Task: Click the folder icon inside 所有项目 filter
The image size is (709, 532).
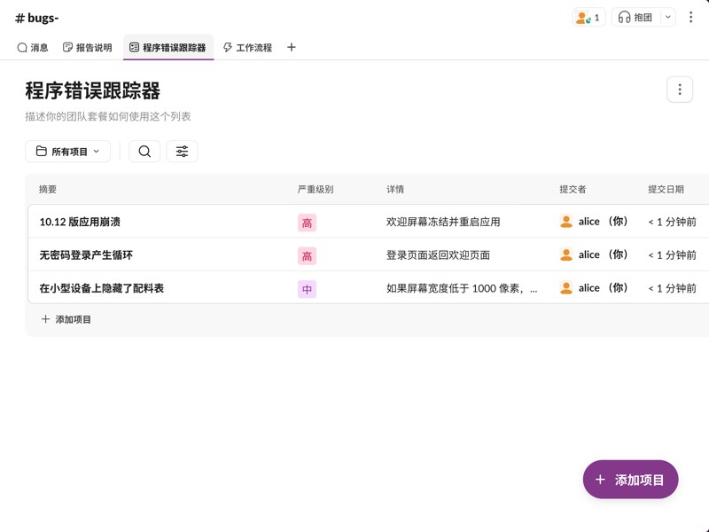Action: pyautogui.click(x=39, y=151)
